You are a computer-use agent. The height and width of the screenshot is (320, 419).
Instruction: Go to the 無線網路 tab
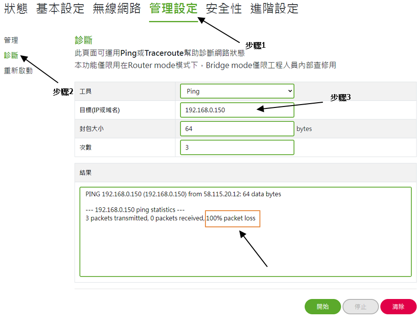[x=117, y=9]
